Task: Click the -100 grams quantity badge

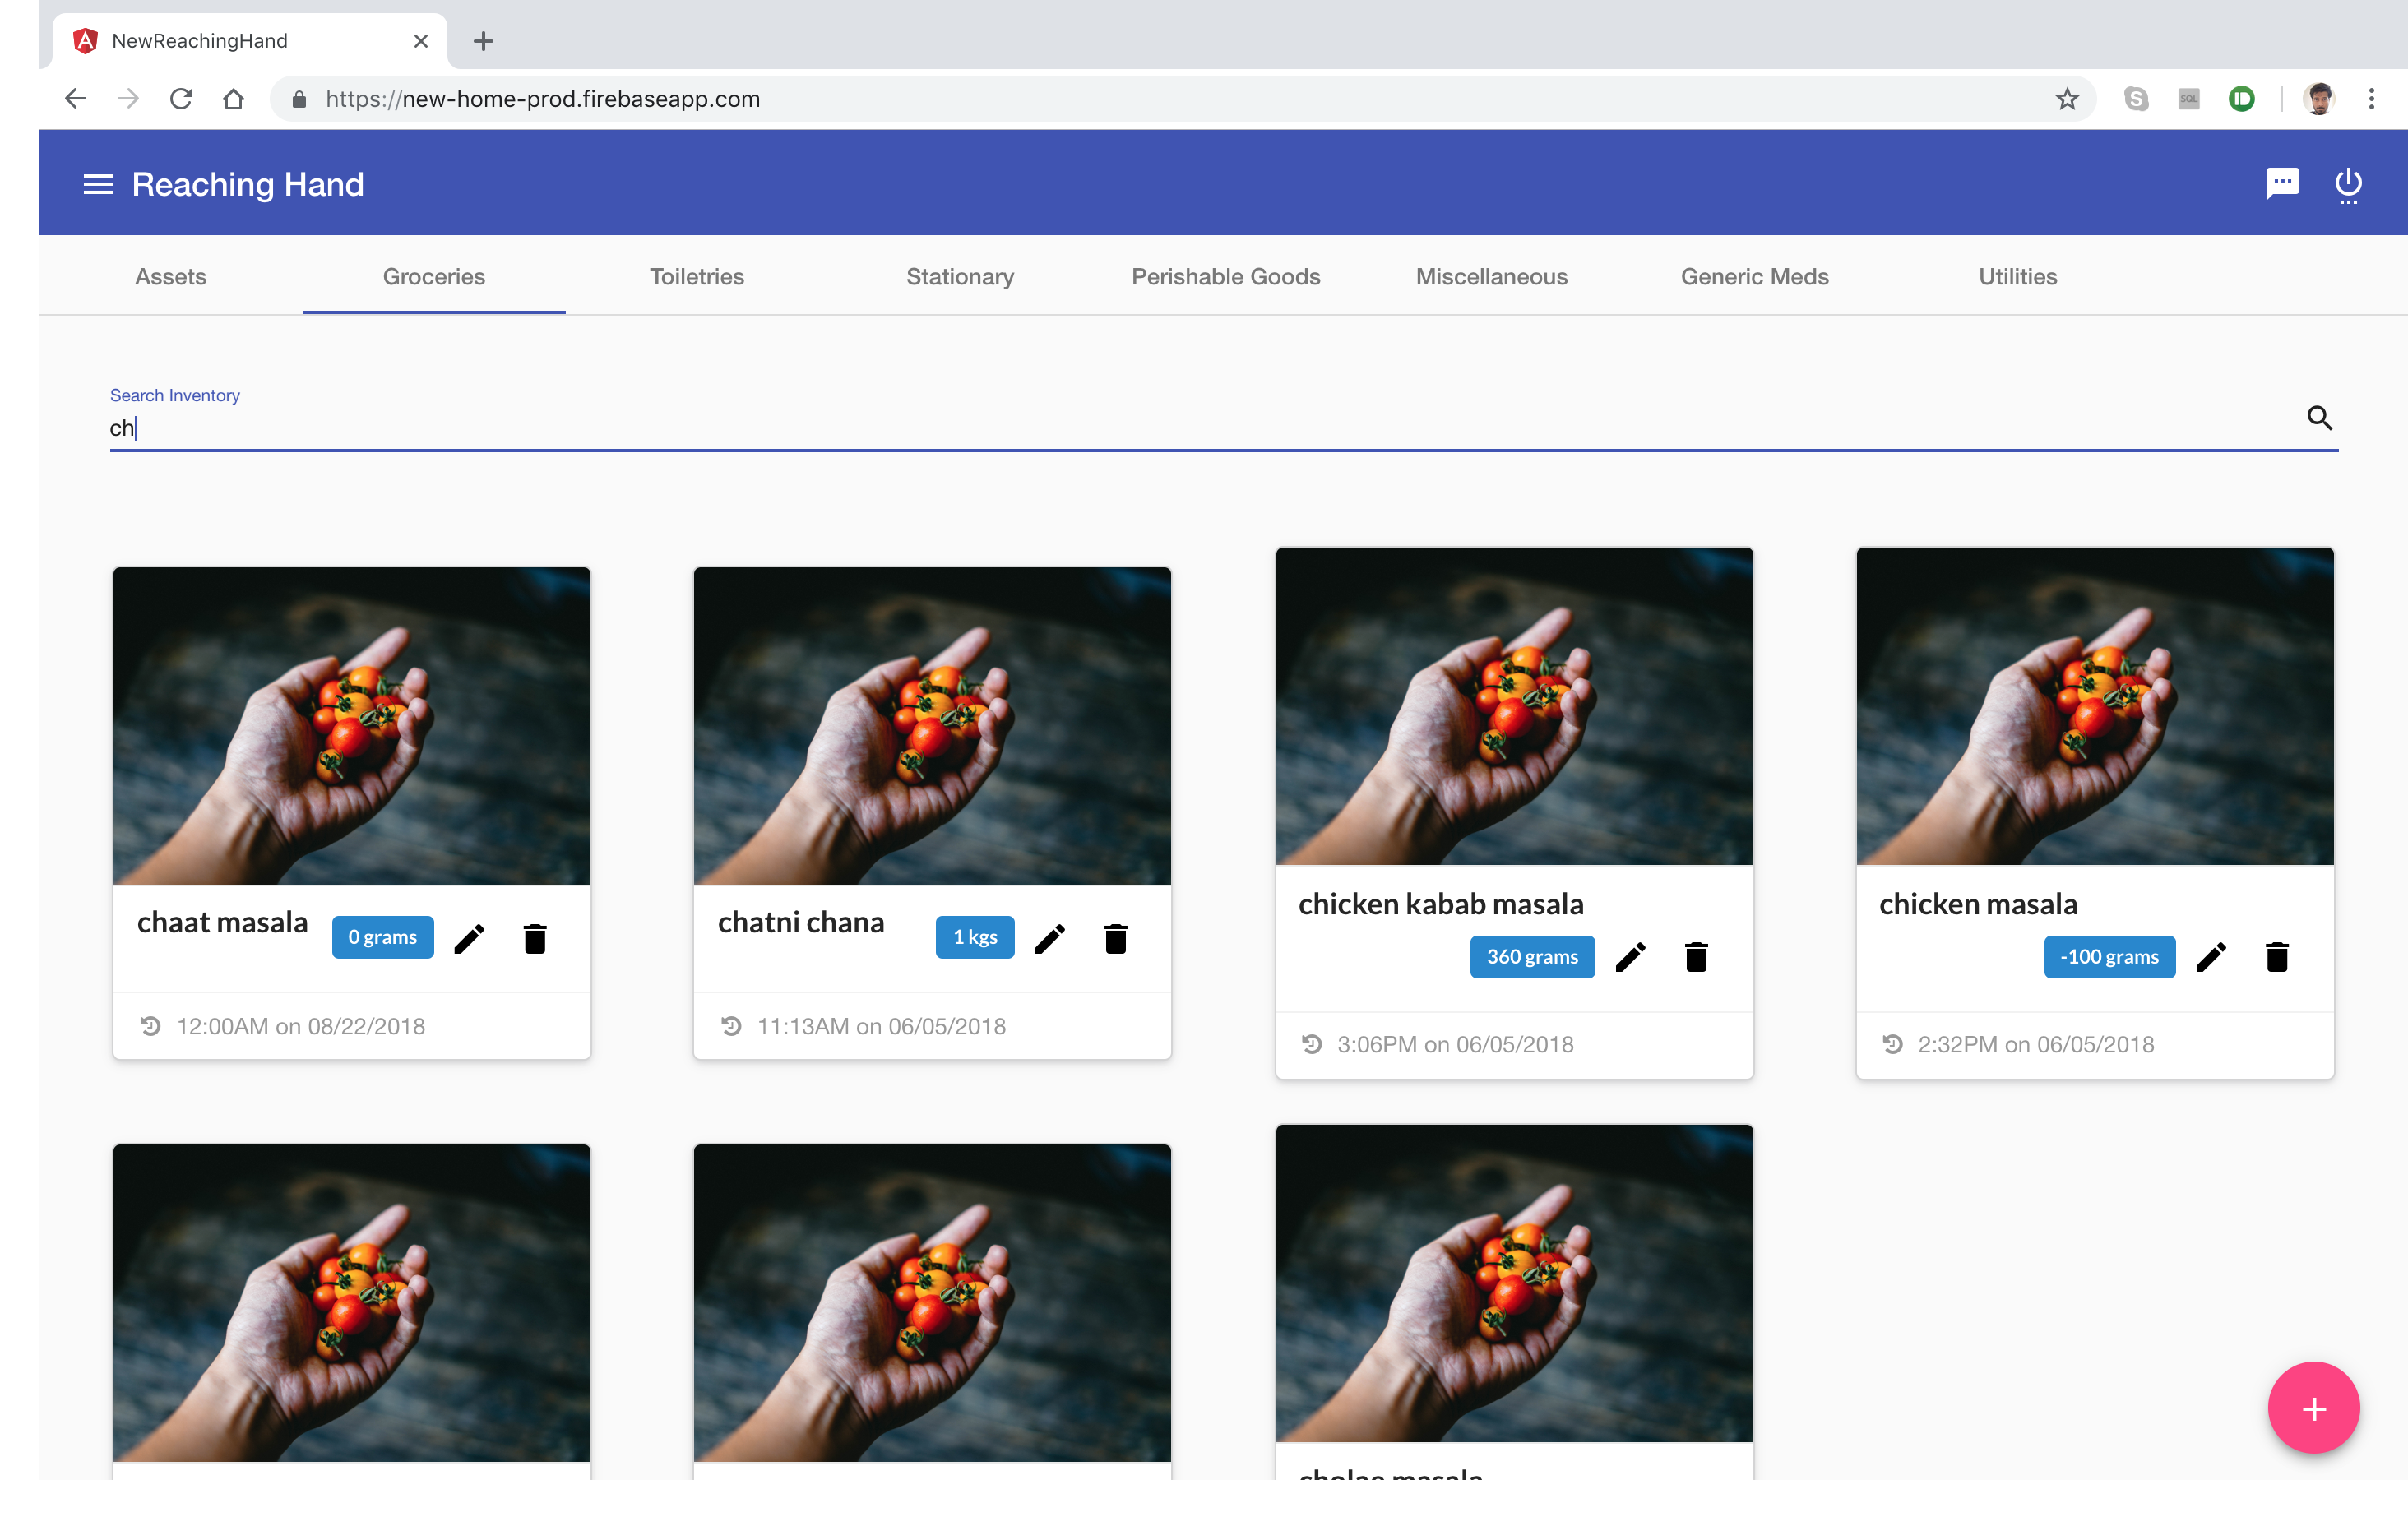Action: click(x=2109, y=957)
